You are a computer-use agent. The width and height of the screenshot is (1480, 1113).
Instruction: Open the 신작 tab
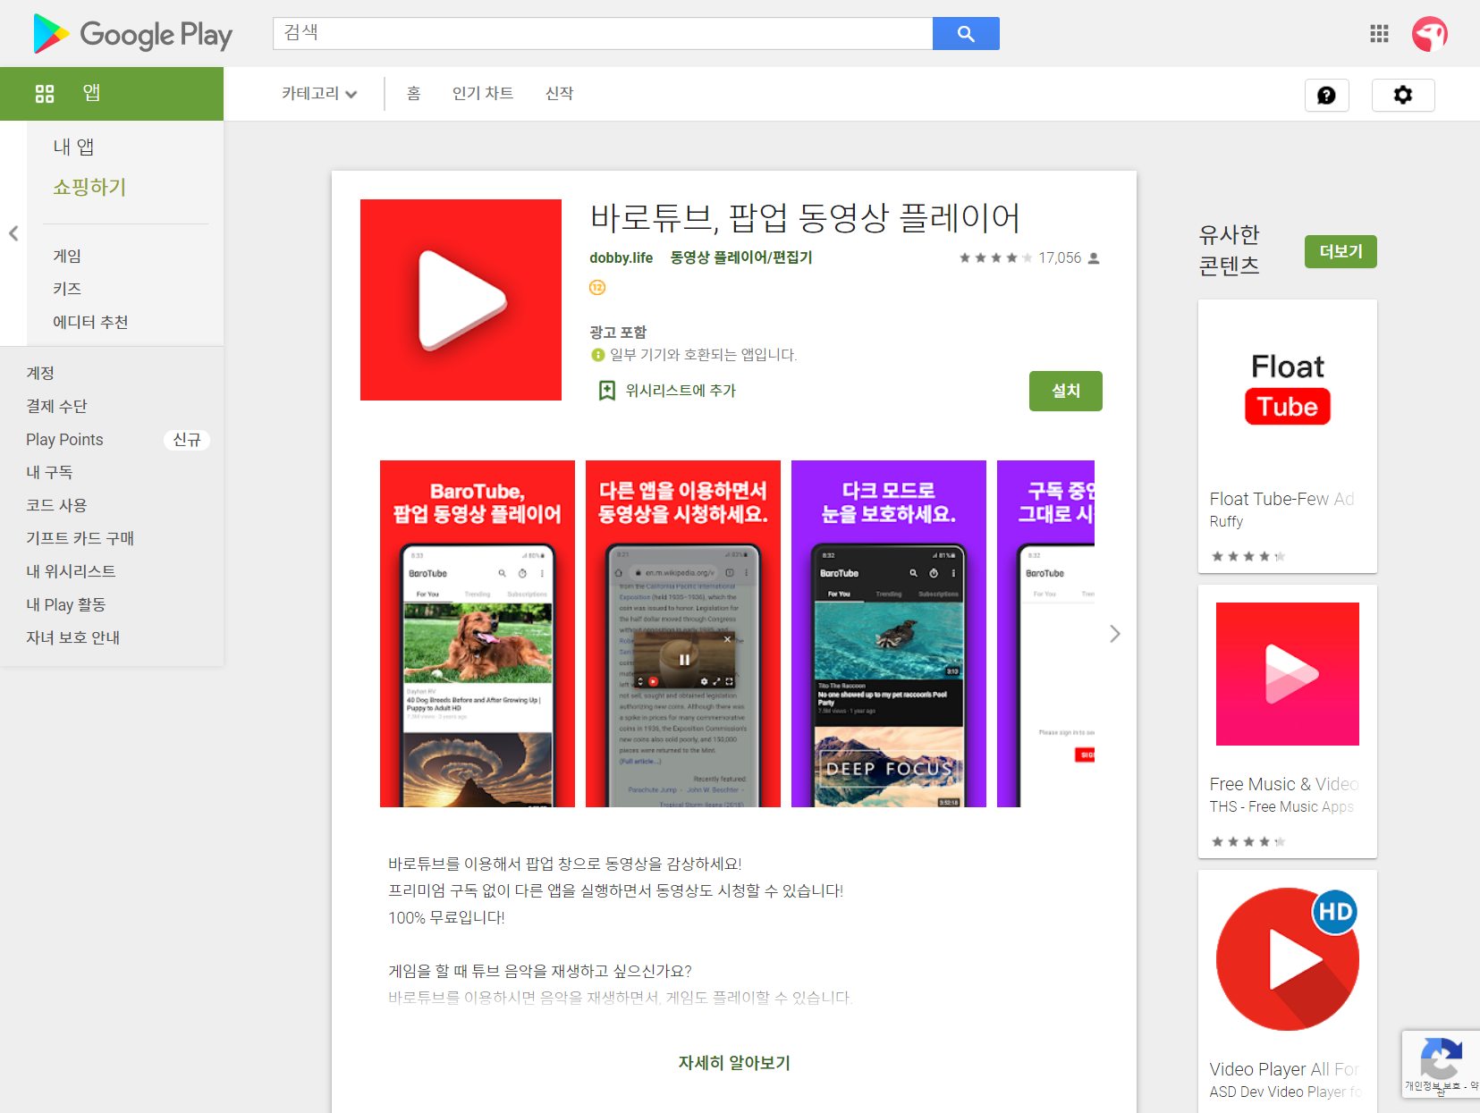(x=559, y=94)
